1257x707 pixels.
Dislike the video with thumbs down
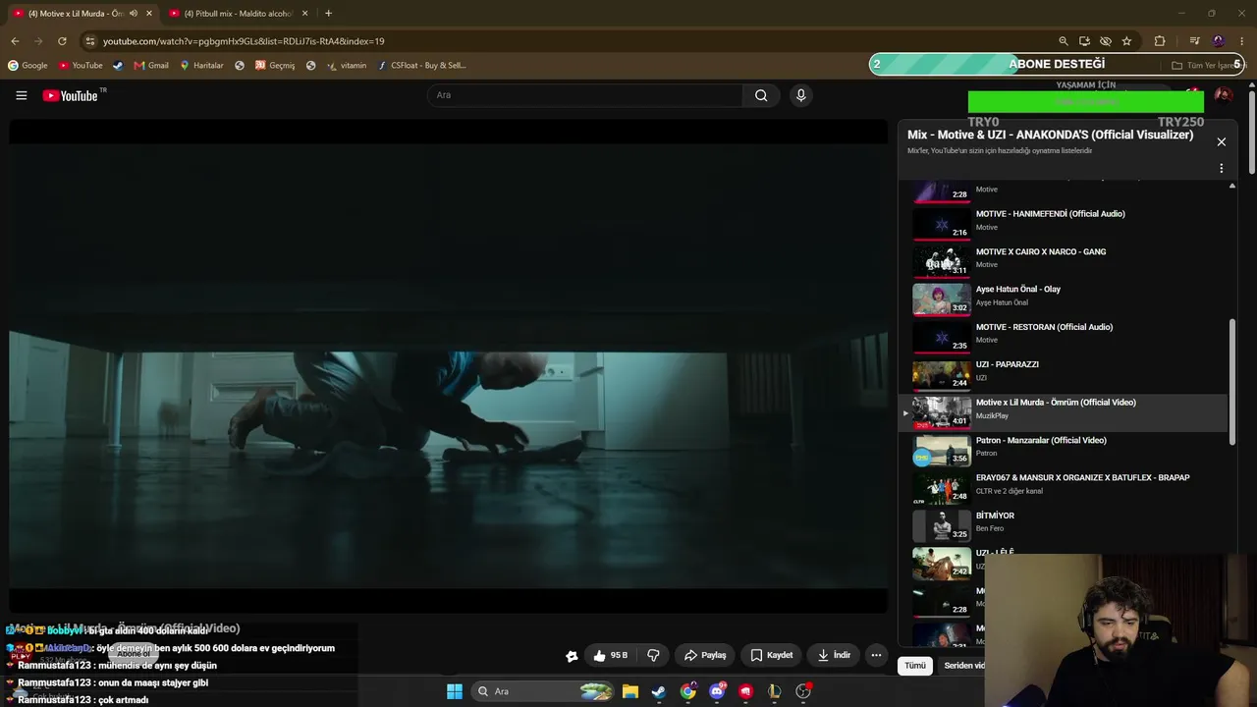(x=653, y=655)
